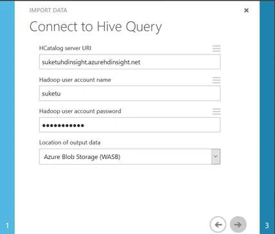The width and height of the screenshot is (275, 234).
Task: Click the Connect to Hive Query heading
Action: [x=96, y=27]
